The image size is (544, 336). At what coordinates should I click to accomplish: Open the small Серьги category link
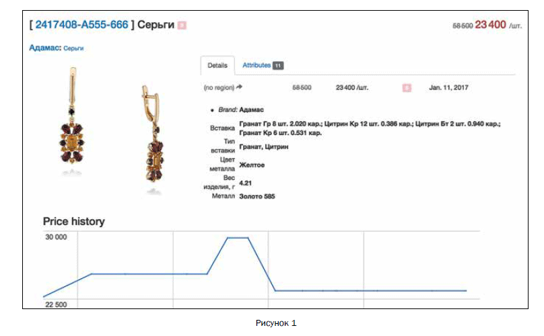click(73, 48)
